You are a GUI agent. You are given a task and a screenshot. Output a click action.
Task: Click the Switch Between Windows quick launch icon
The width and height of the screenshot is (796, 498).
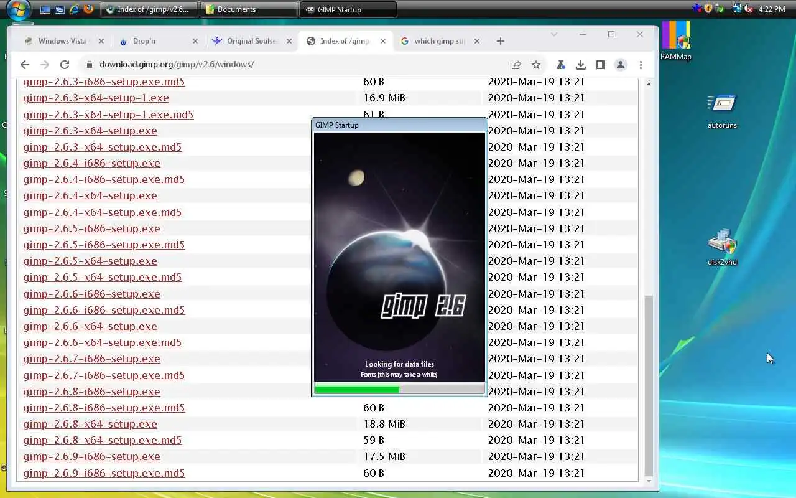(x=60, y=9)
